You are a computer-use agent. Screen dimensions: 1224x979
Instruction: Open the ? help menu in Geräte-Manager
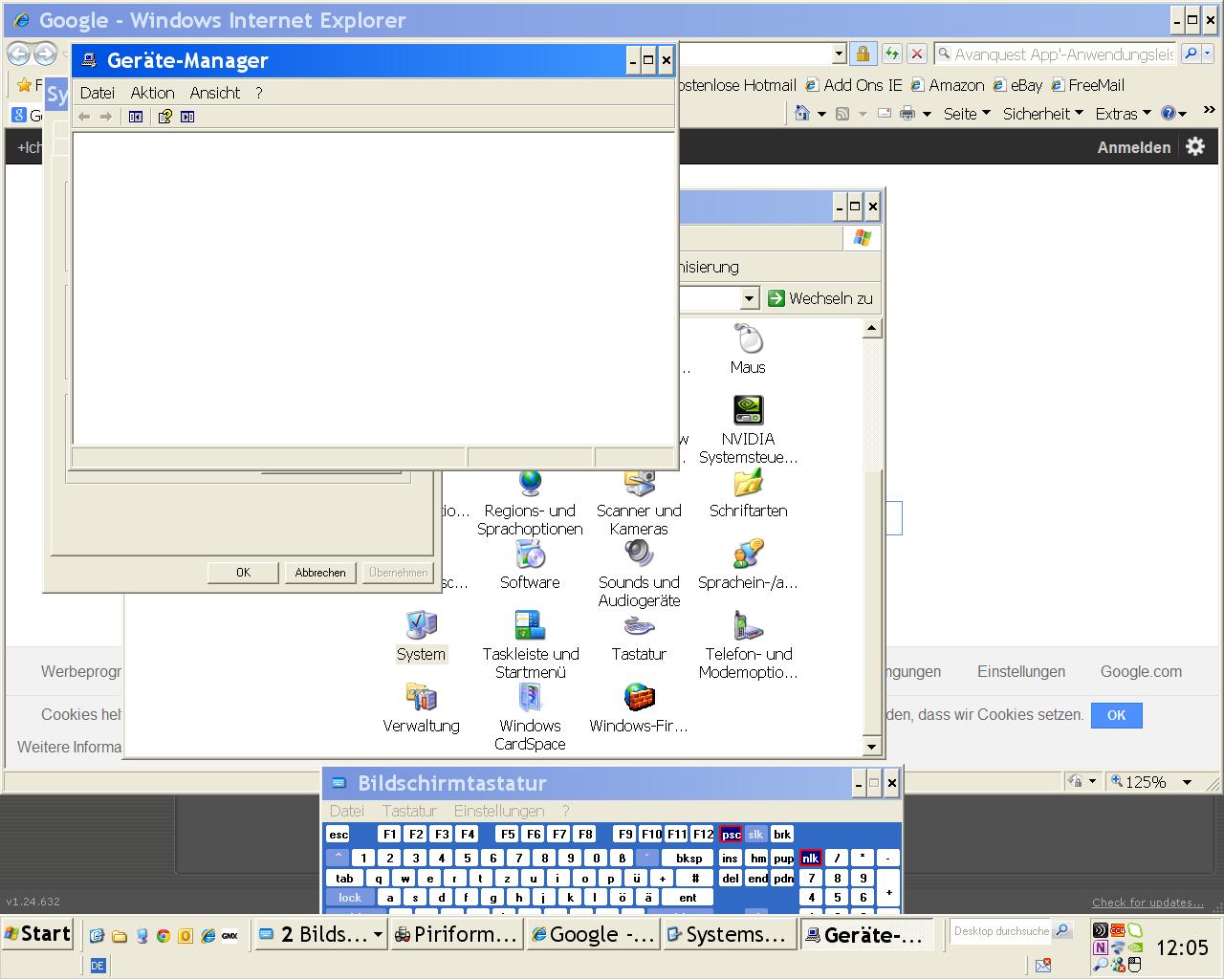[259, 93]
